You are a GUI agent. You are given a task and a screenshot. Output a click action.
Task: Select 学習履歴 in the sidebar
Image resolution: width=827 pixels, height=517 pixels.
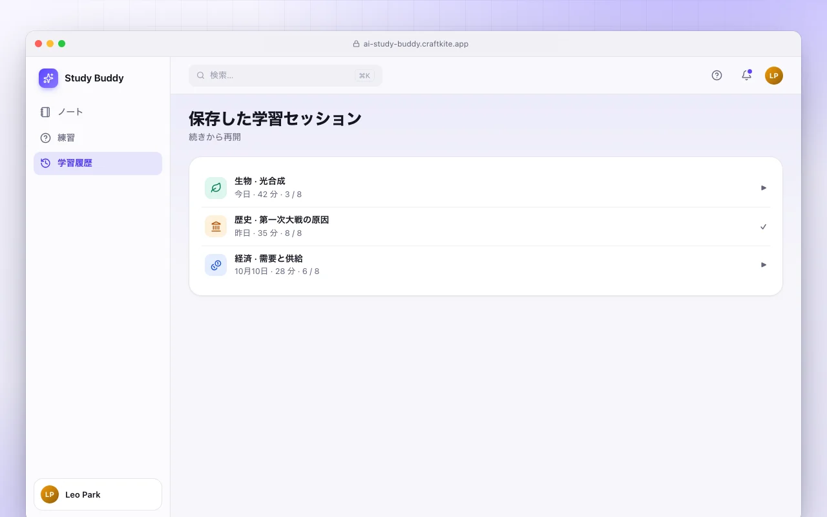point(98,164)
